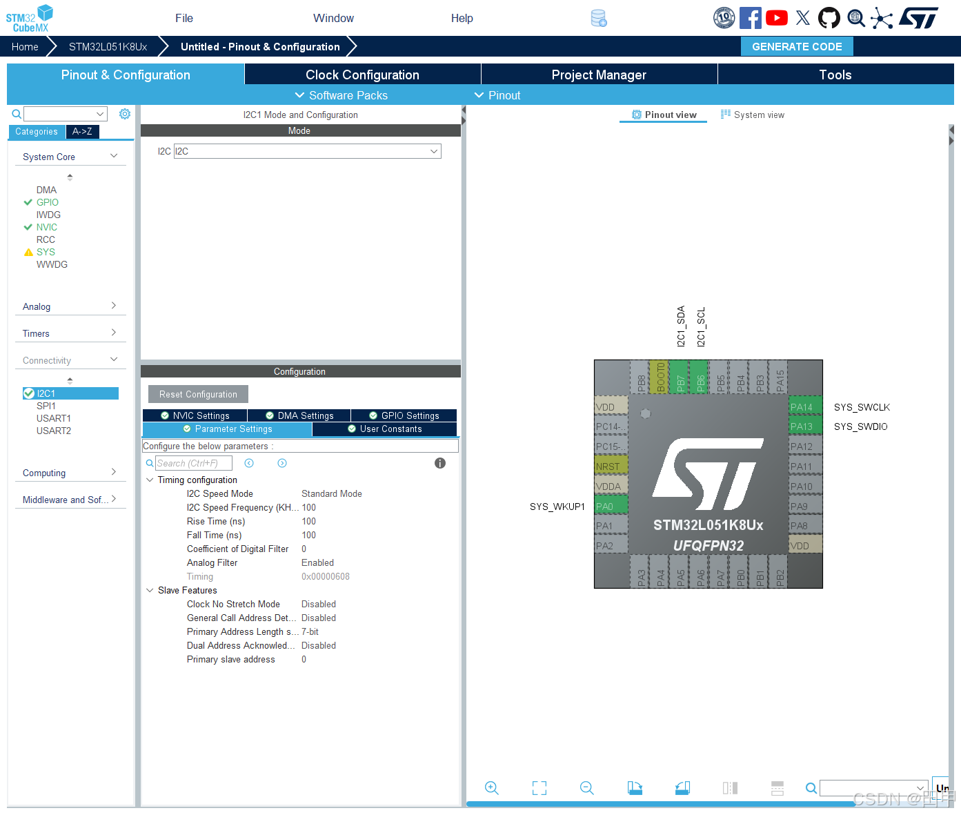Viewport: 961px width, 815px height.
Task: Zoom in on the pinout view
Action: click(492, 788)
